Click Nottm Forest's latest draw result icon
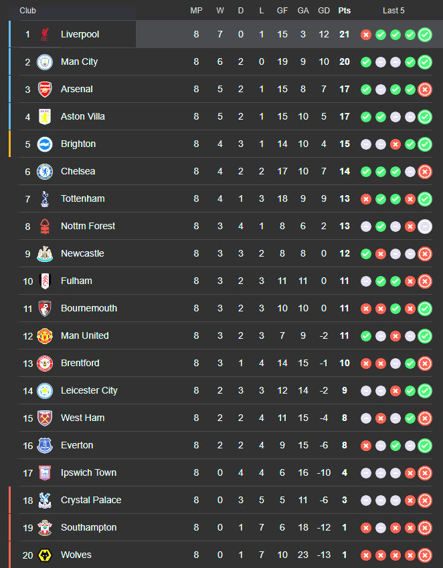Viewport: 443px width, 568px height. [425, 227]
